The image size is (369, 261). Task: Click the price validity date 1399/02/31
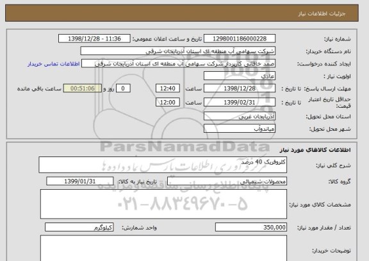pyautogui.click(x=240, y=102)
